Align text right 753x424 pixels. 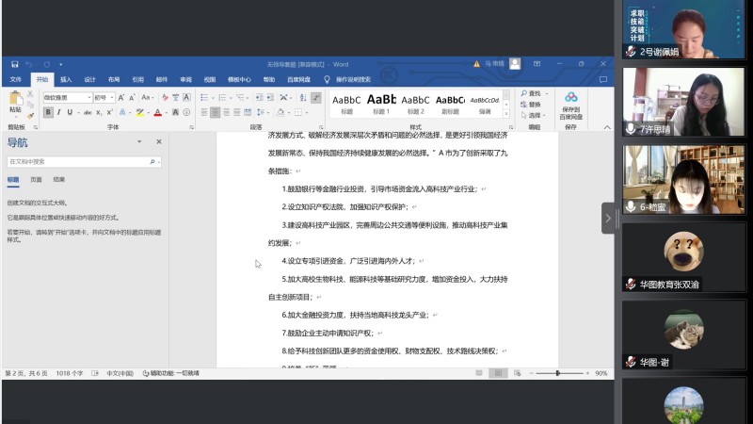pos(226,112)
